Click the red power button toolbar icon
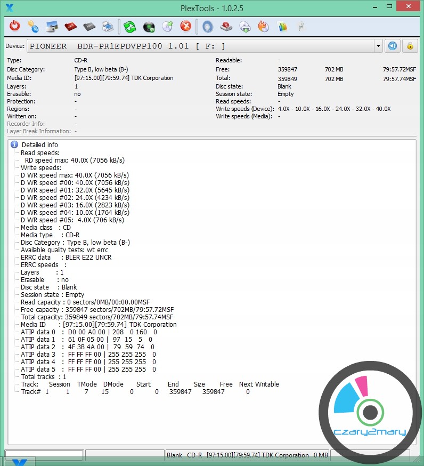 pos(15,26)
